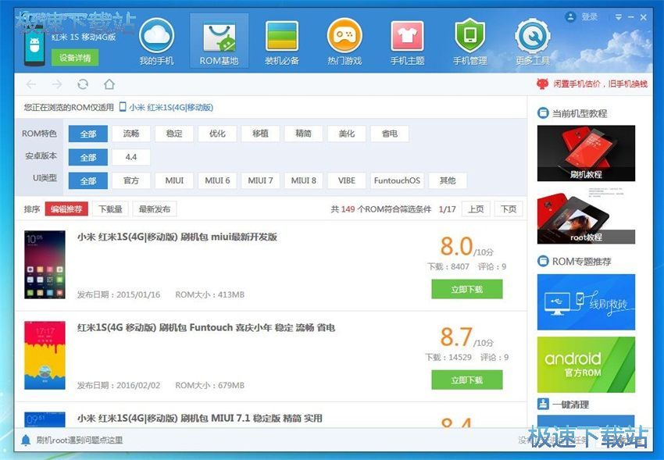Open 线刷救砖 banner

point(586,302)
